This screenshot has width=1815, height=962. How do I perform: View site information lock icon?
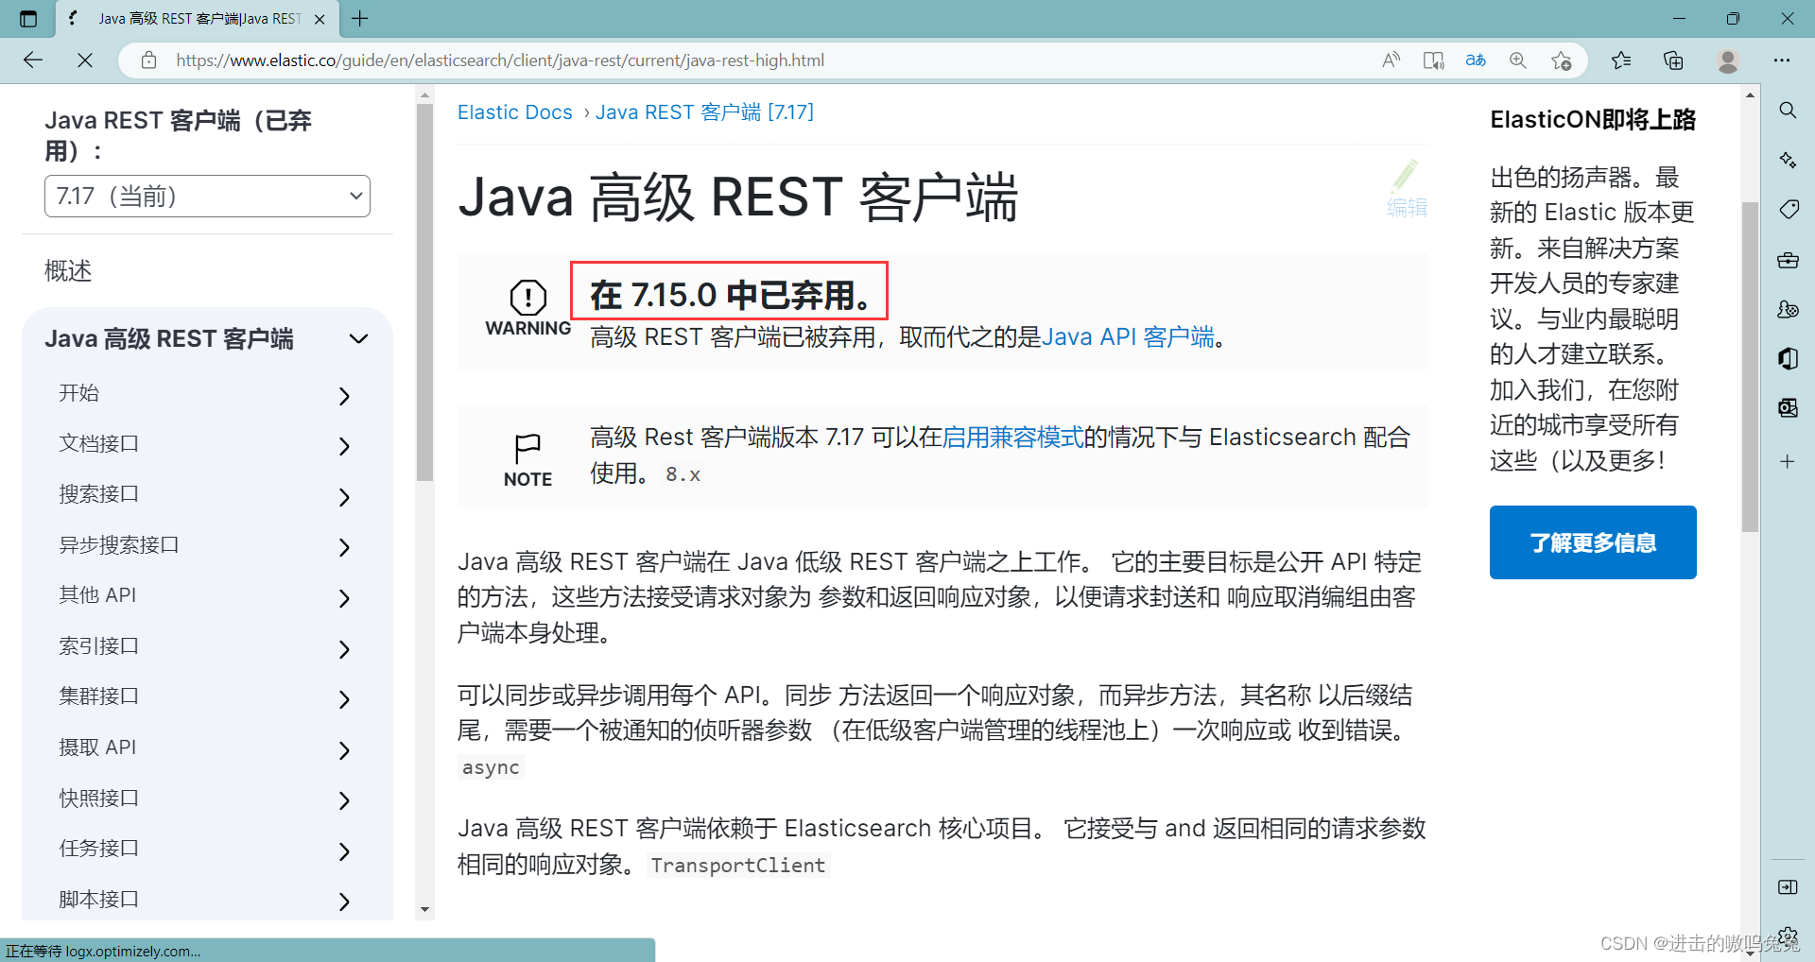point(148,60)
